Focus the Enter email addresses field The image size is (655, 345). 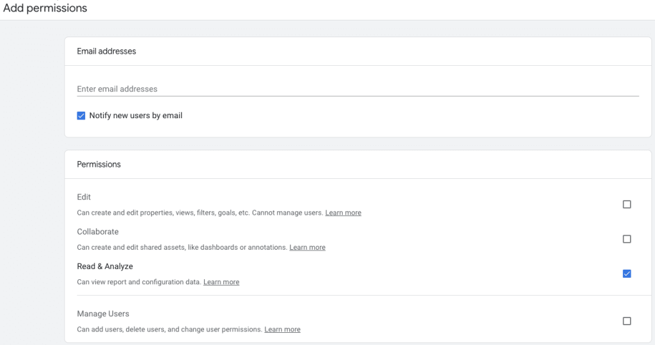pyautogui.click(x=358, y=89)
